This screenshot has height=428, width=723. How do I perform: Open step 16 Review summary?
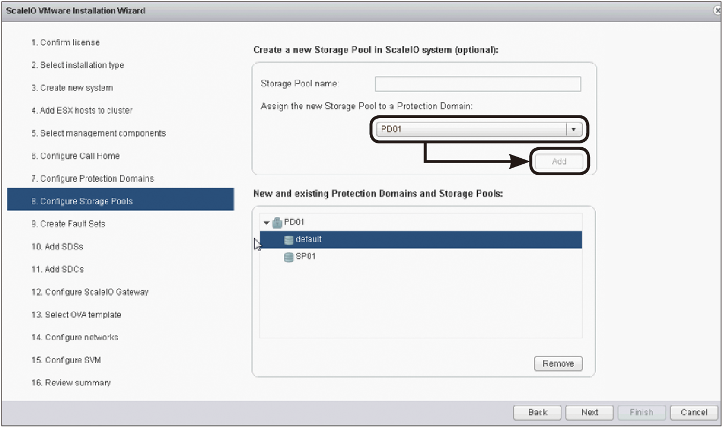70,382
